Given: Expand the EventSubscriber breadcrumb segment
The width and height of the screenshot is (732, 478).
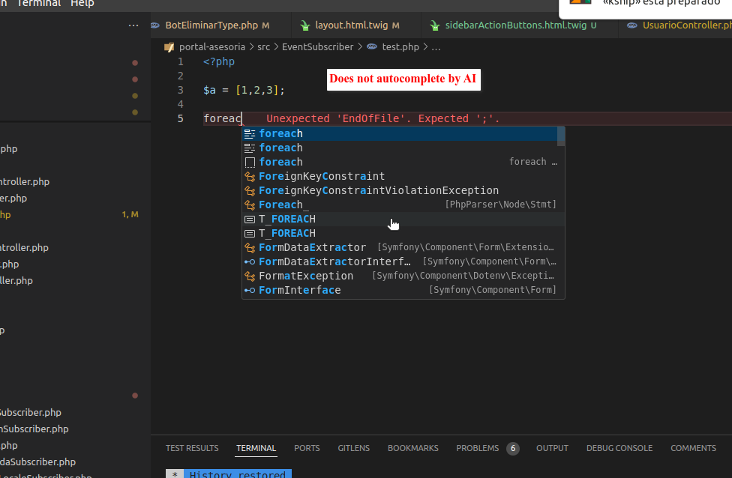Looking at the screenshot, I should tap(317, 46).
